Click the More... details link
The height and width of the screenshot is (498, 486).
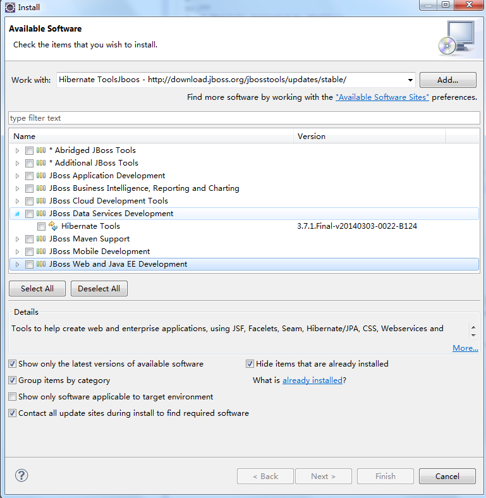(x=465, y=348)
